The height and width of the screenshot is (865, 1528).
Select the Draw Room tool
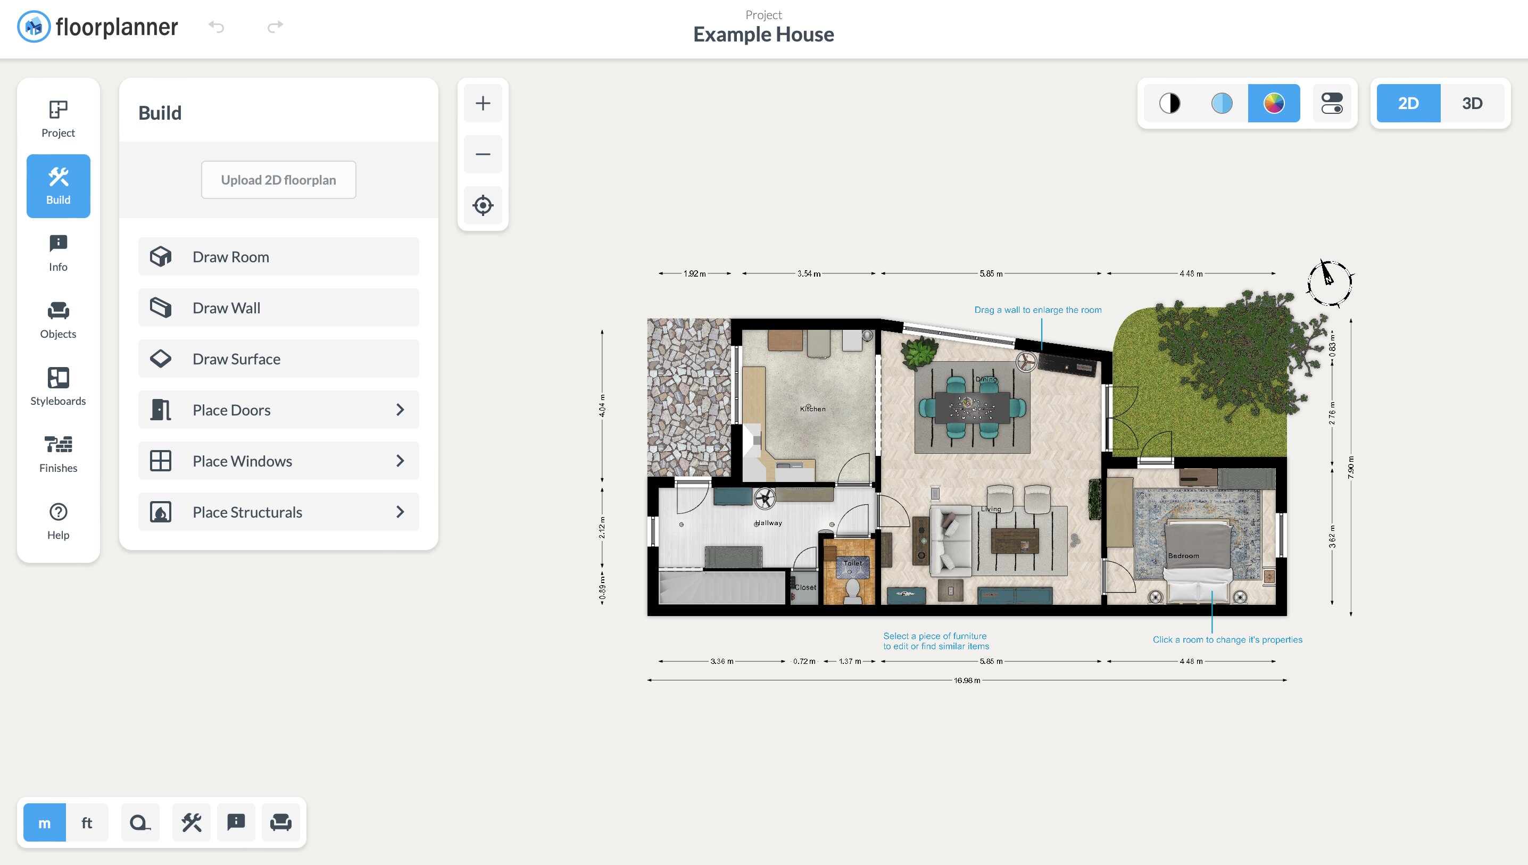coord(278,255)
